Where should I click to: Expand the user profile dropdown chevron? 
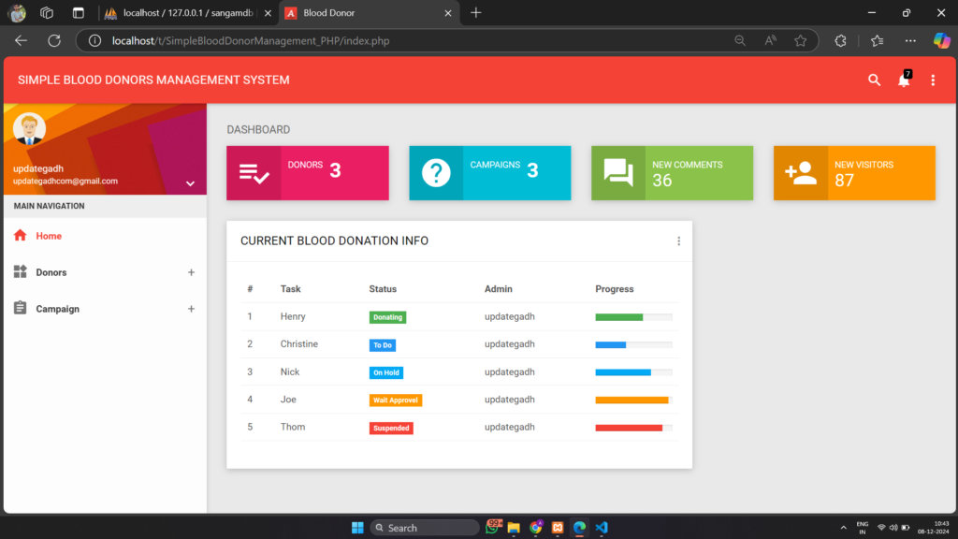pyautogui.click(x=190, y=183)
